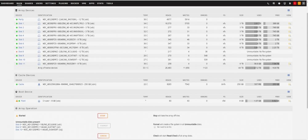Browse Disk 4 contents via view icon
Image resolution: width=308 pixels, height=140 pixels.
(x=290, y=36)
